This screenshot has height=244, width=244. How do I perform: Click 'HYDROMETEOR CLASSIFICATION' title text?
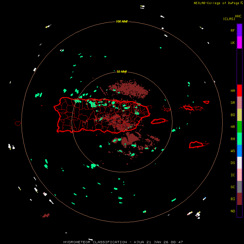click(95, 242)
